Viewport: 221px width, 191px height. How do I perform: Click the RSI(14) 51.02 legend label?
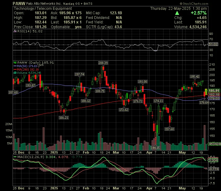30,31
